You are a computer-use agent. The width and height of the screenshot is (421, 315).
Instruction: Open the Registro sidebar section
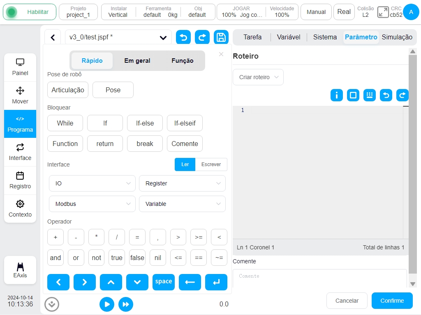tap(20, 180)
